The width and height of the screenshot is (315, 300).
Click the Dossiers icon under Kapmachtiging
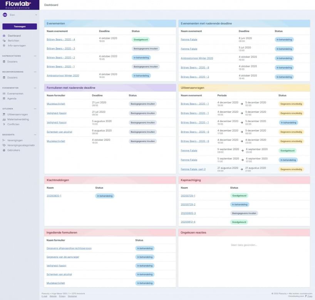4,61
